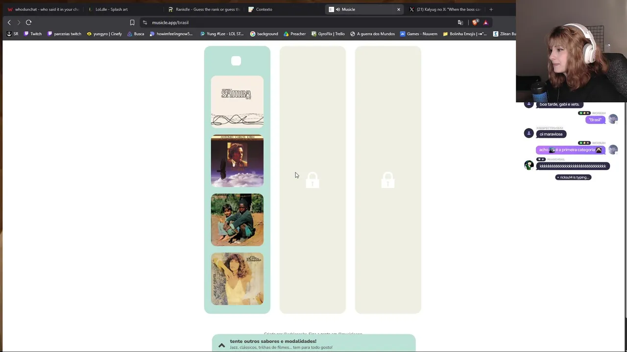Screen dimensions: 627x352
Task: Click the 'kkkkkkkk' chat message
Action: (573, 166)
